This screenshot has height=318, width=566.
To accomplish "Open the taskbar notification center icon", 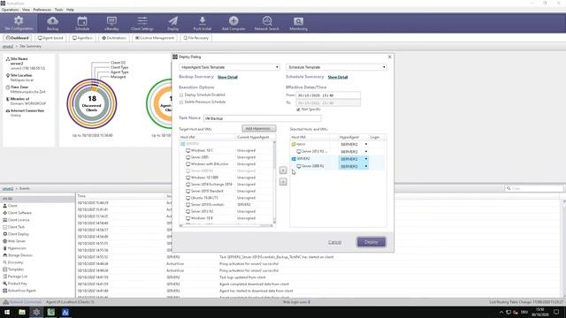I will click(x=556, y=312).
